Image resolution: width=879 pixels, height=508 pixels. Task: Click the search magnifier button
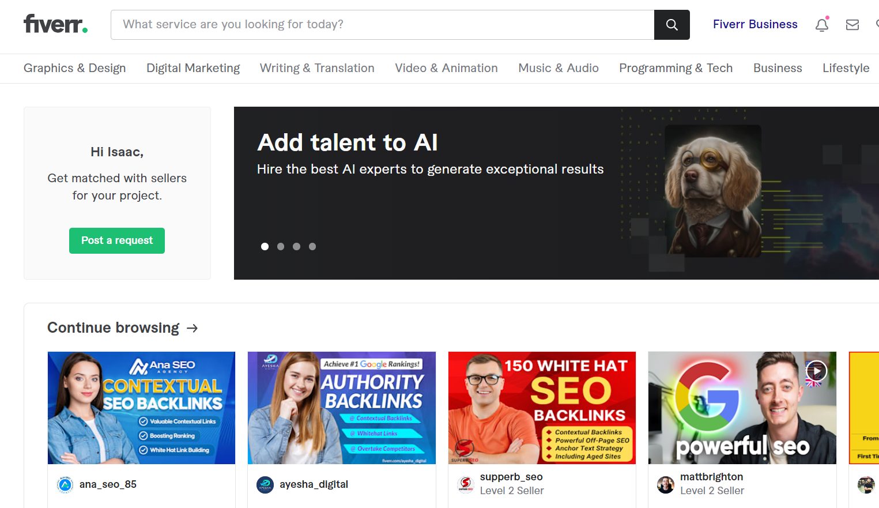(x=671, y=25)
